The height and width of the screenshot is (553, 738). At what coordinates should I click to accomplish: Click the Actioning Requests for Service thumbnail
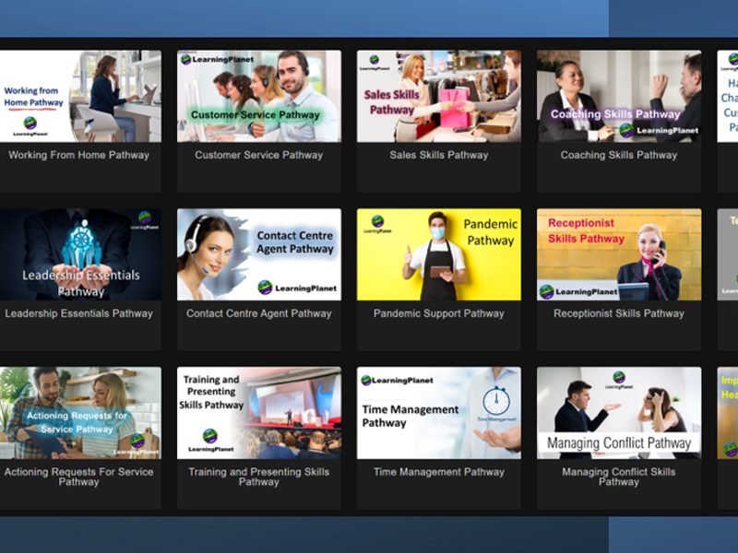click(x=79, y=413)
